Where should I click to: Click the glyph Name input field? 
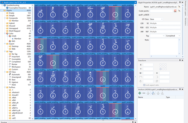[163, 7]
